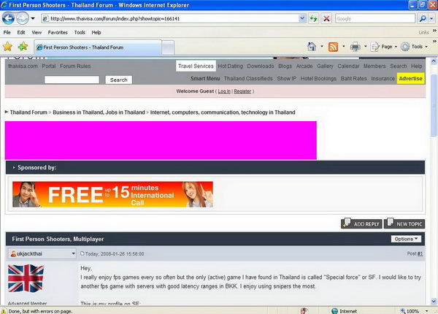Viewport: 438px width, 314px height.
Task: Open the Arcade nav link
Action: [x=304, y=66]
